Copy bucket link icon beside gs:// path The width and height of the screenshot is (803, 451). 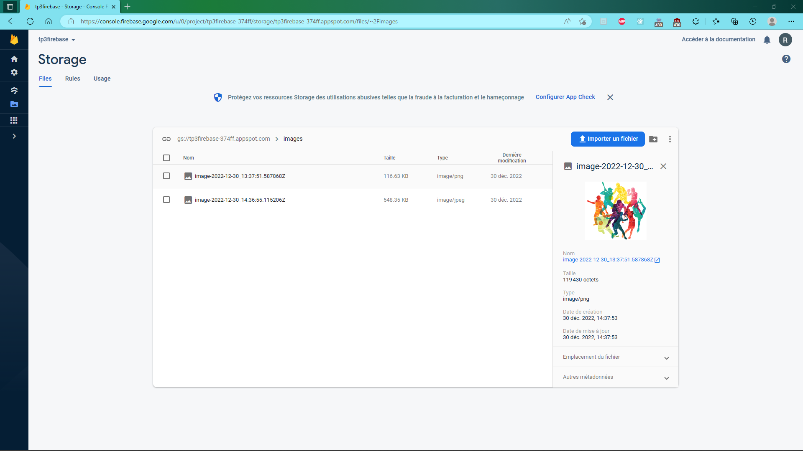pyautogui.click(x=166, y=139)
